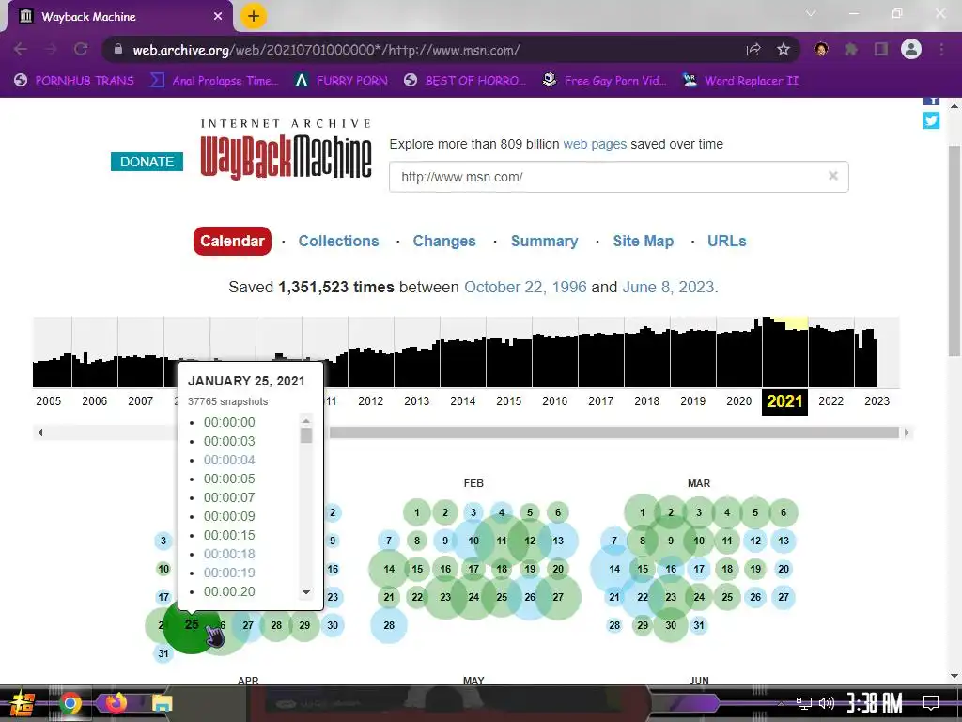The image size is (962, 722).
Task: Click the URL search input field
Action: click(618, 177)
